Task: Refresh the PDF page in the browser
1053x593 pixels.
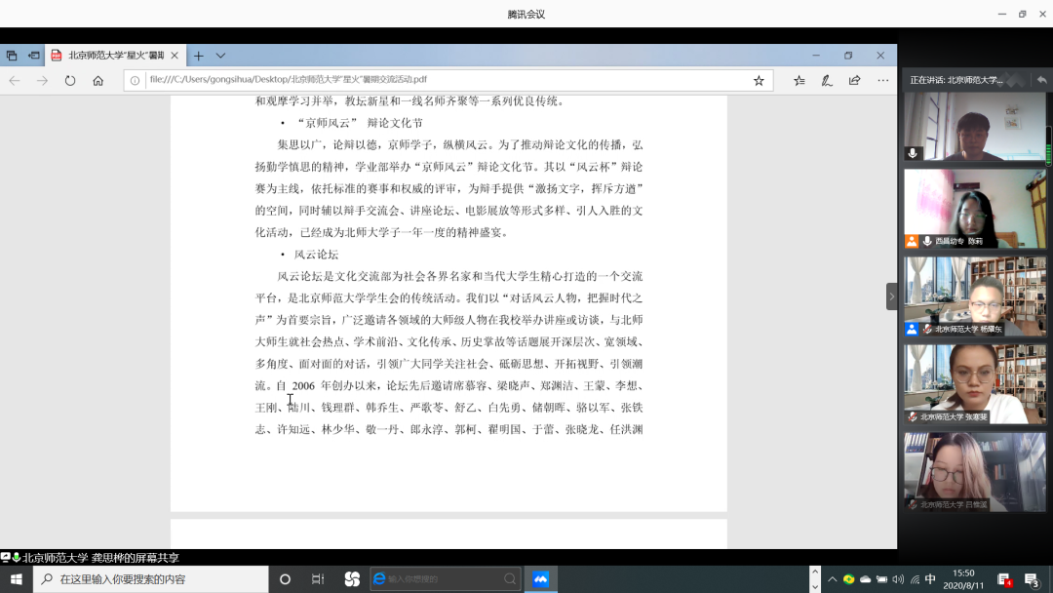Action: pyautogui.click(x=70, y=81)
